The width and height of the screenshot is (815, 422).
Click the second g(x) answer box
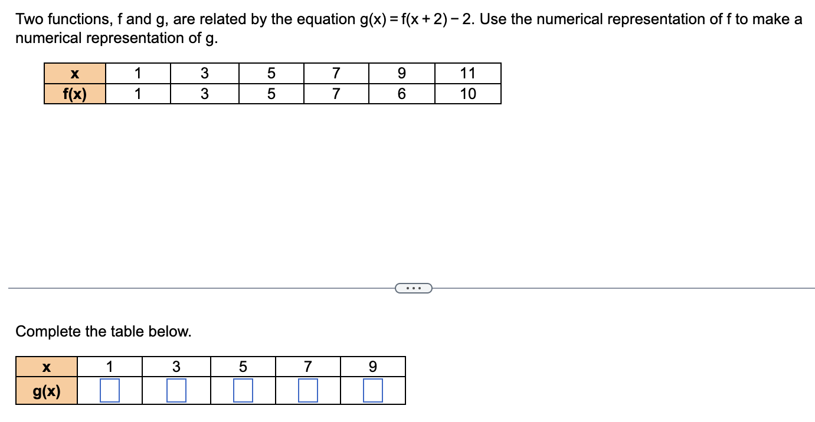pos(175,389)
